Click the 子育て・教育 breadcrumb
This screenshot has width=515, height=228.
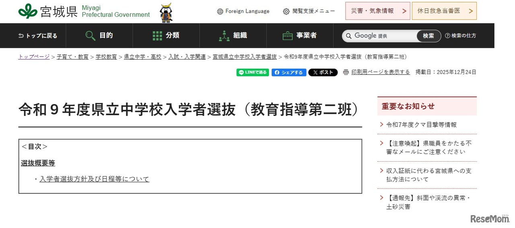pyautogui.click(x=72, y=57)
